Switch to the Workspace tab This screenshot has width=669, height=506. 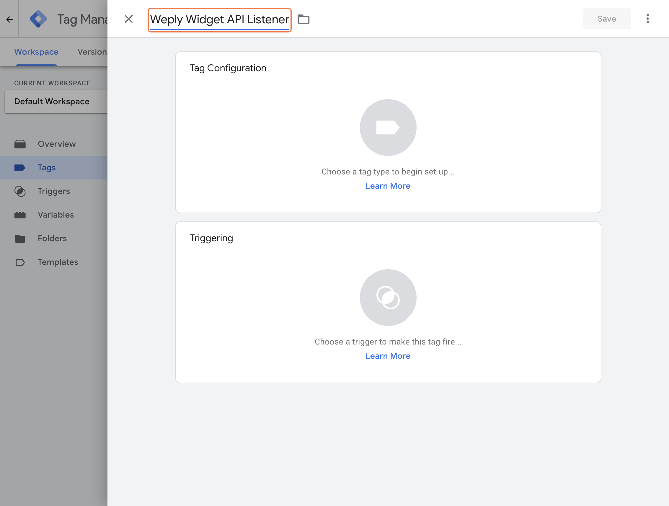(36, 52)
